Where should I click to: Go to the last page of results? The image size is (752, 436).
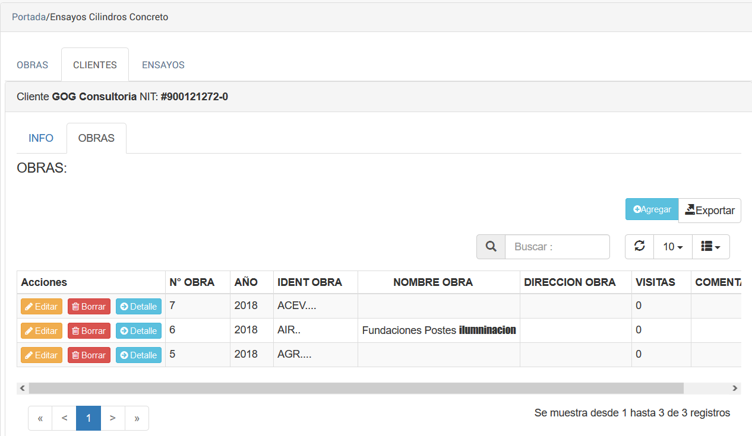(x=137, y=418)
